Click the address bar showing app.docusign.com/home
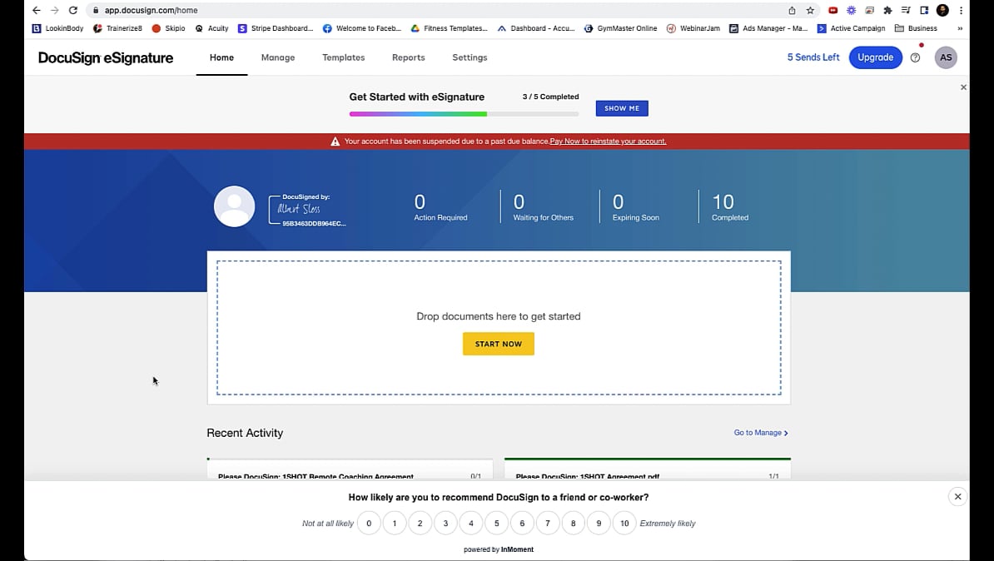Screen dimensions: 994x561 pyautogui.click(x=437, y=10)
